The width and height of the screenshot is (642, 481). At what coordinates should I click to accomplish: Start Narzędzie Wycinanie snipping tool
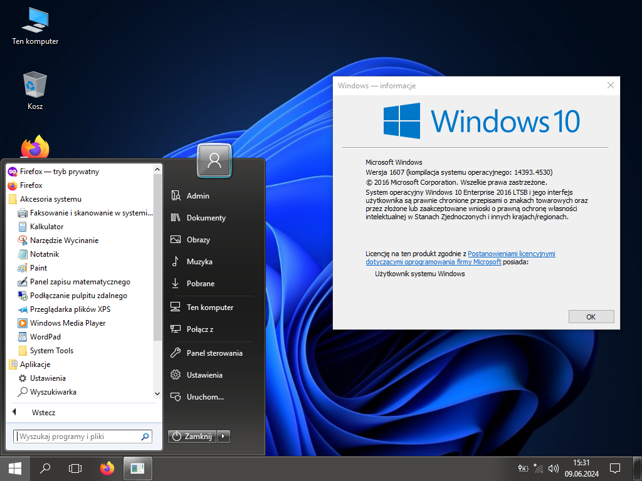pos(64,240)
